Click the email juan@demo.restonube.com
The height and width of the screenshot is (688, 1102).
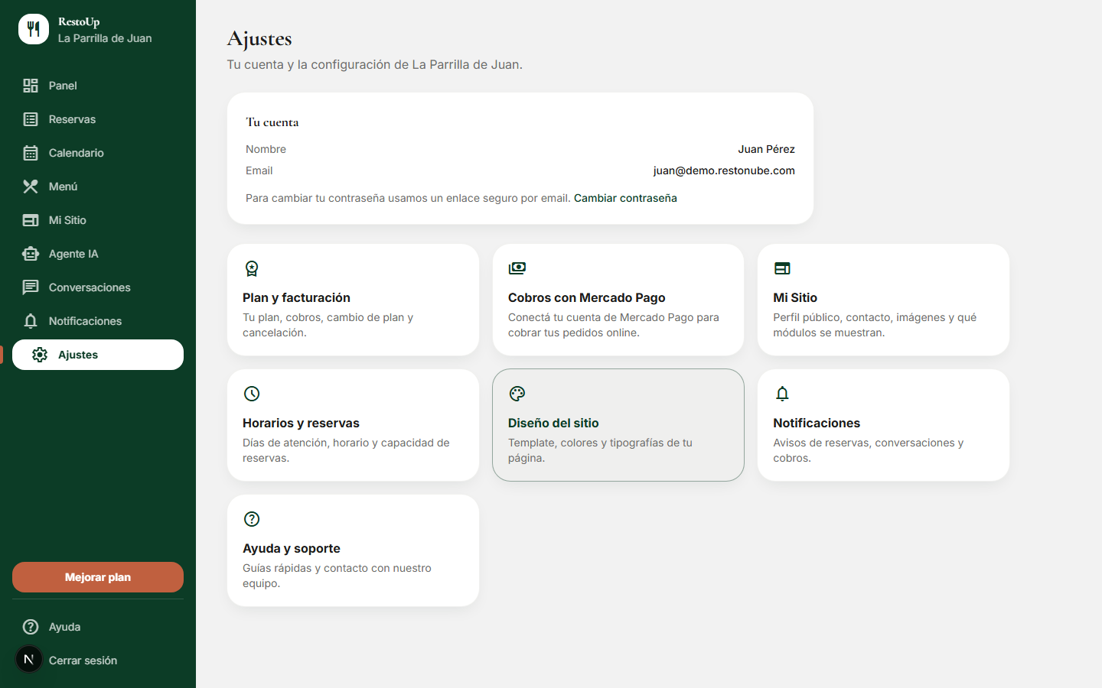(x=724, y=170)
